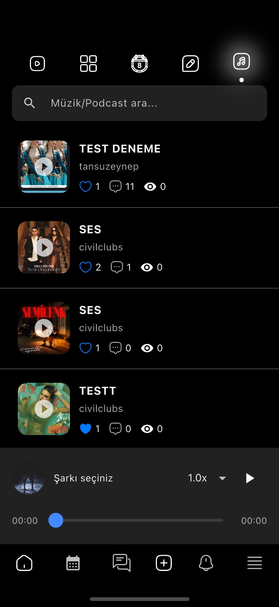Open the notifications bell
This screenshot has height=607, width=279.
(x=206, y=563)
